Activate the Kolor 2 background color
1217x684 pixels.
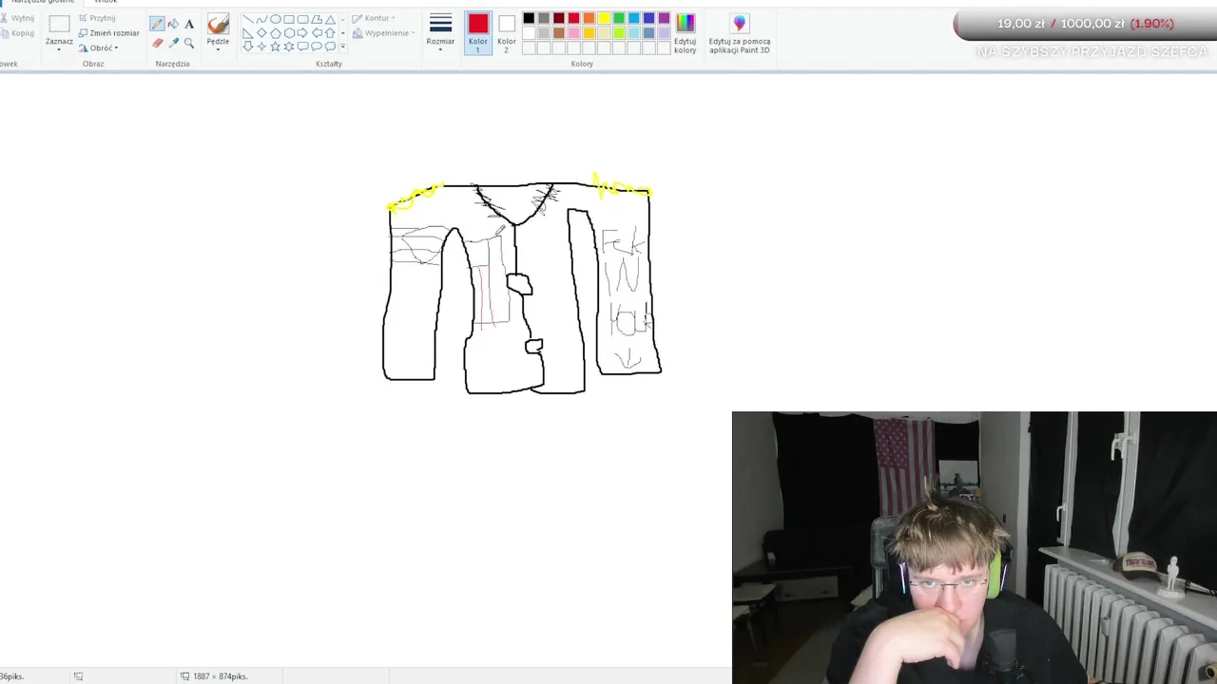coord(507,32)
